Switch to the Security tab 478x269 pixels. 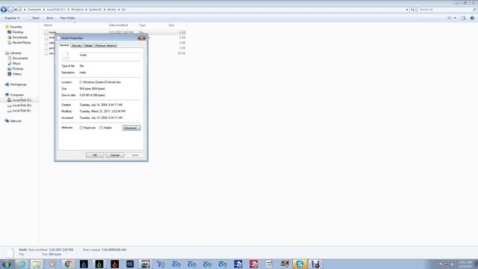pos(76,46)
